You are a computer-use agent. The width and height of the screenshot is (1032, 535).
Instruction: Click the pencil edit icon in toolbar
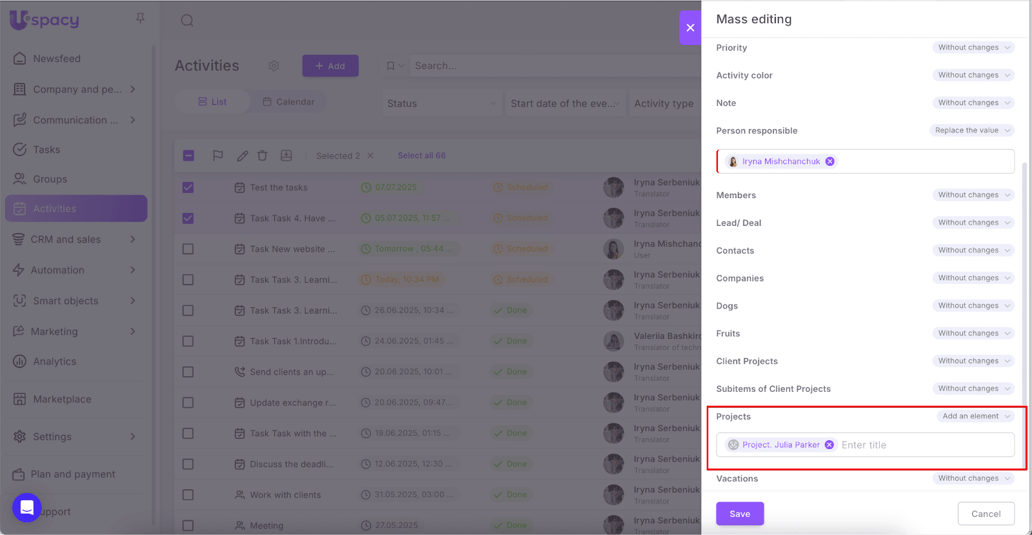243,156
